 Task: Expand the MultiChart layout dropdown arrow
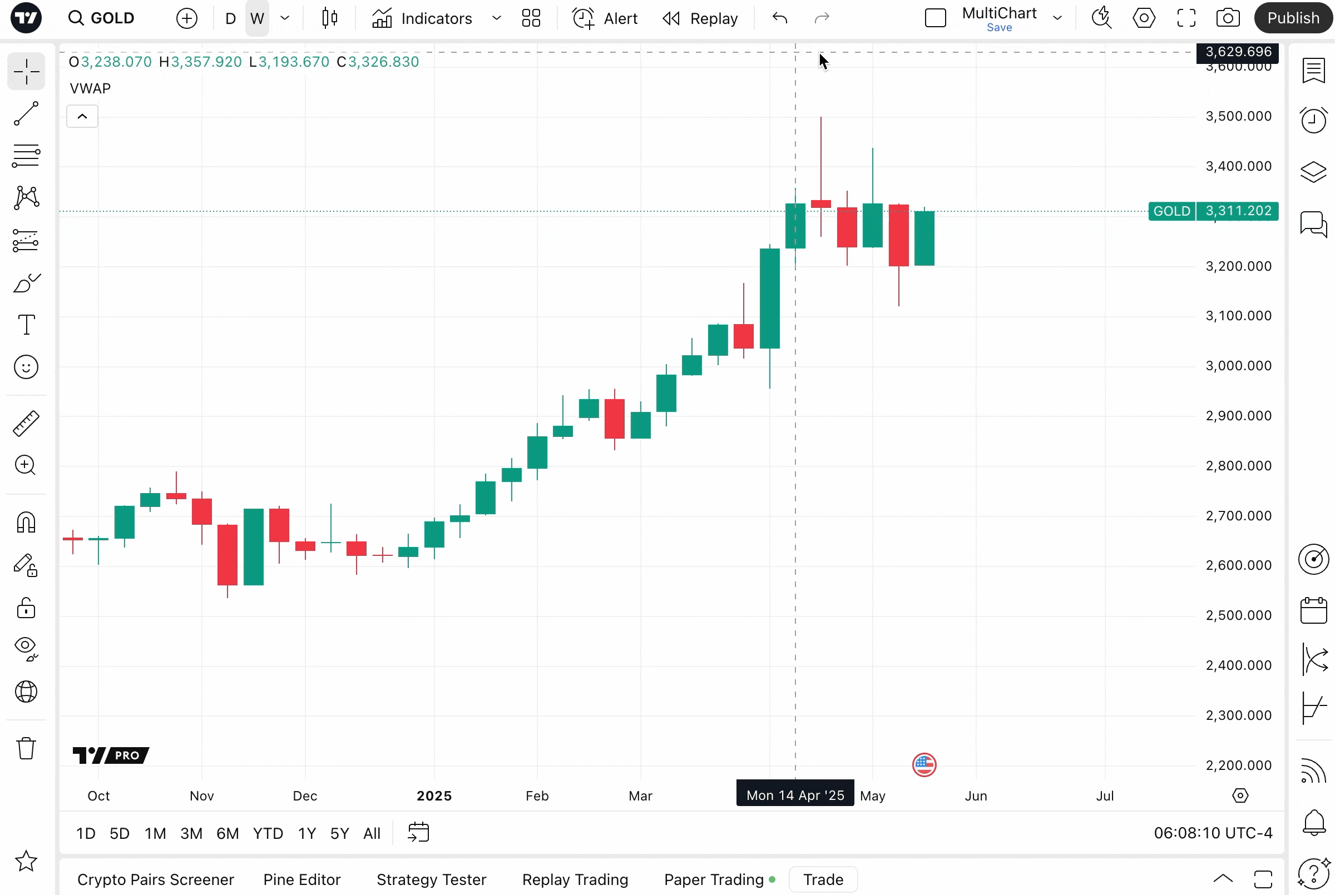(1057, 18)
